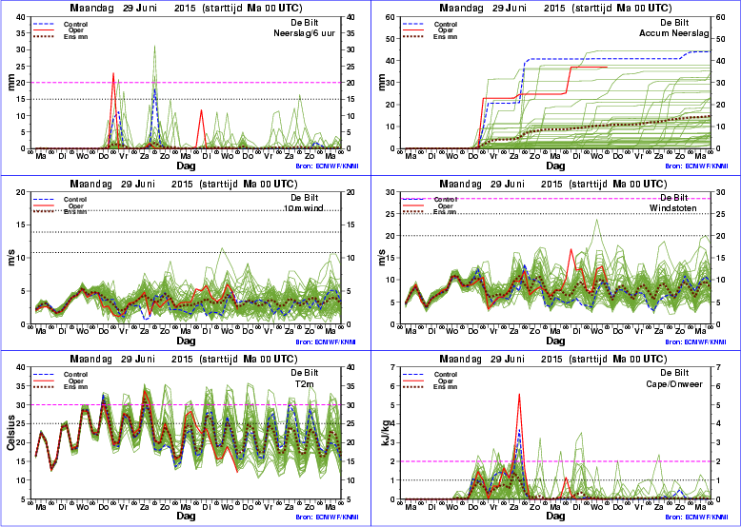This screenshot has width=741, height=527.
Task: Select 'm/s' axis label of Windstoten chart
Action: 382,258
